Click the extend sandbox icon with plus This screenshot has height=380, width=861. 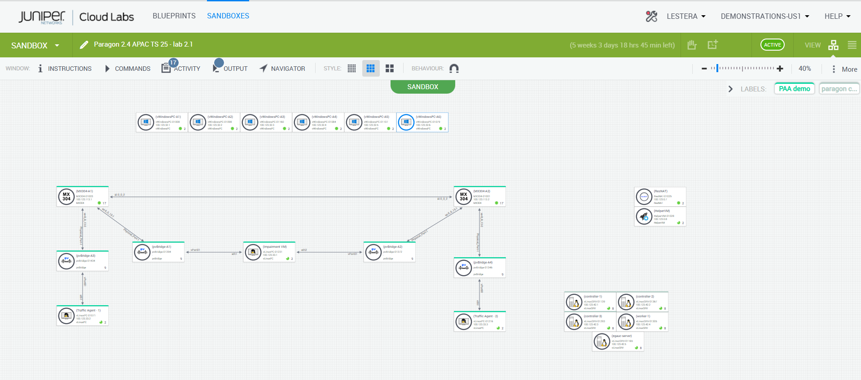712,45
